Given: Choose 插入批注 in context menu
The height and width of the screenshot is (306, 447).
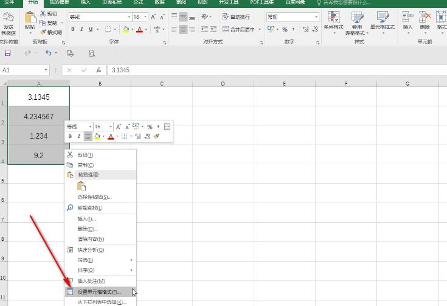Looking at the screenshot, I should click(100, 281).
